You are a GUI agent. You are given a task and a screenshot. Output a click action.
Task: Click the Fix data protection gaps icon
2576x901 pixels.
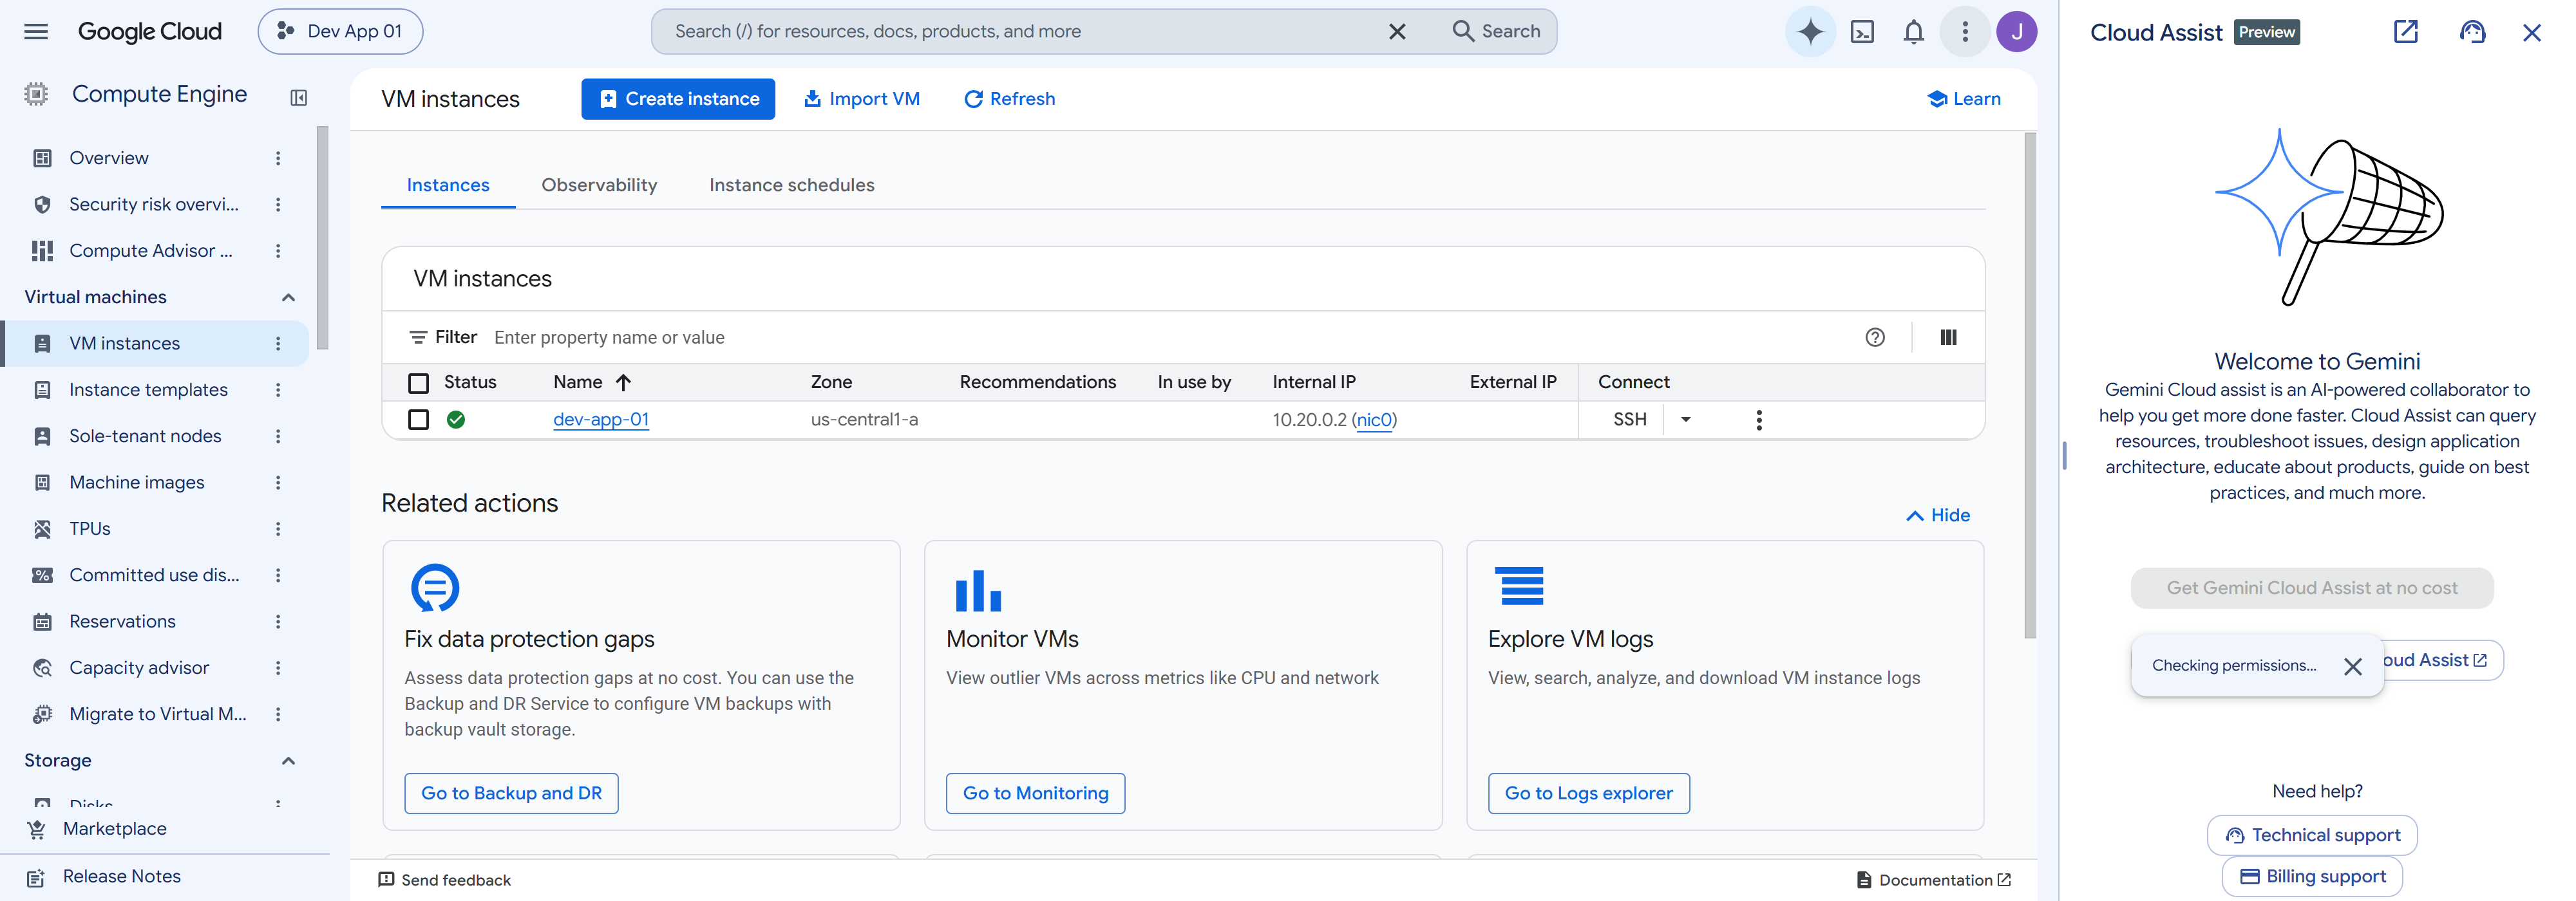click(x=435, y=588)
